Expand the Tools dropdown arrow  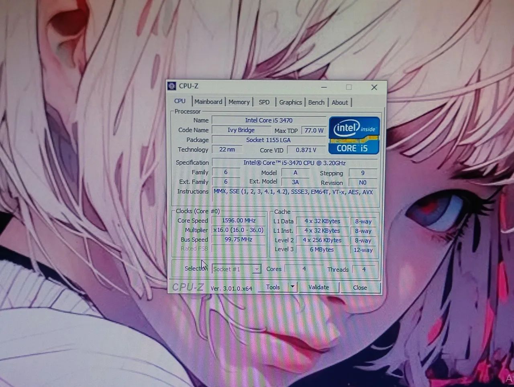coord(293,287)
